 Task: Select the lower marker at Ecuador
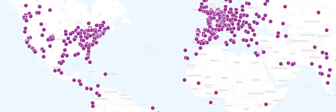[x=93, y=106]
